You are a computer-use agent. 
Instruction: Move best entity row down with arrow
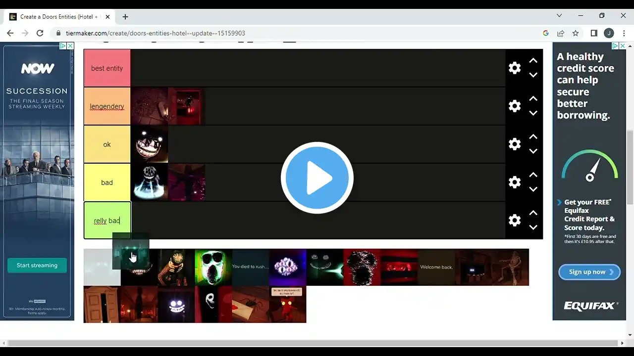click(x=533, y=75)
